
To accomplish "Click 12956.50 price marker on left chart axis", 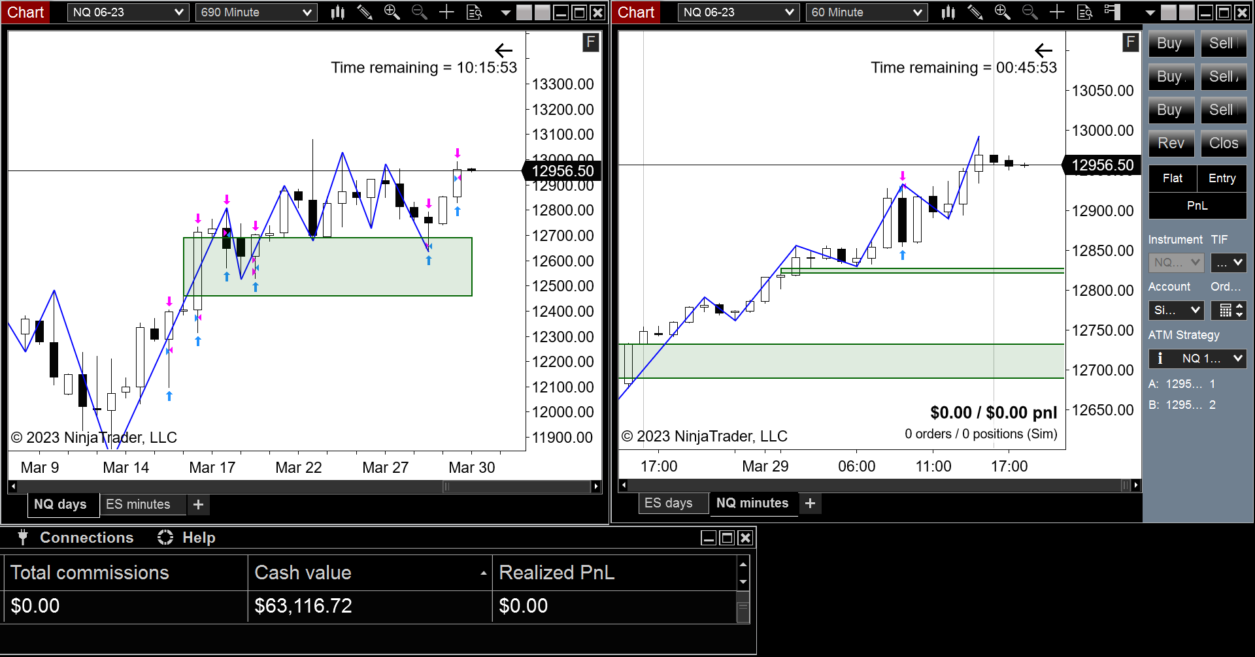I will pos(562,171).
